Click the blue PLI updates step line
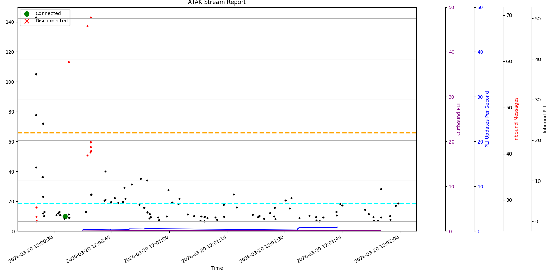Screen dimensions: 553x276 pyautogui.click(x=207, y=229)
